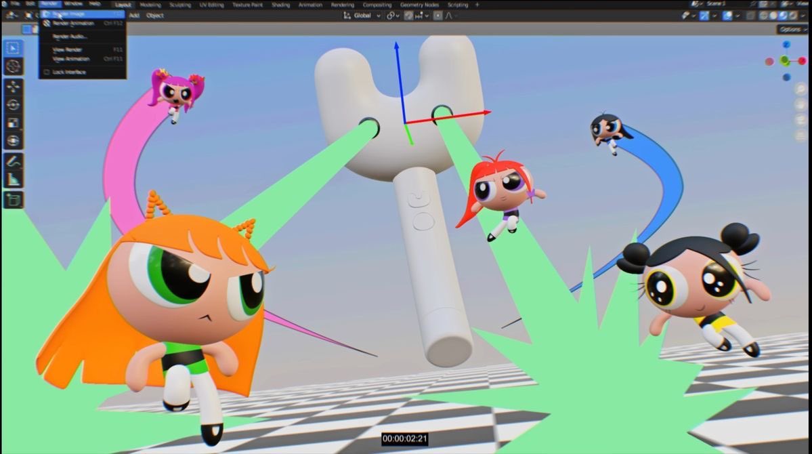
Task: Expand the Options dropdown
Action: [x=792, y=30]
